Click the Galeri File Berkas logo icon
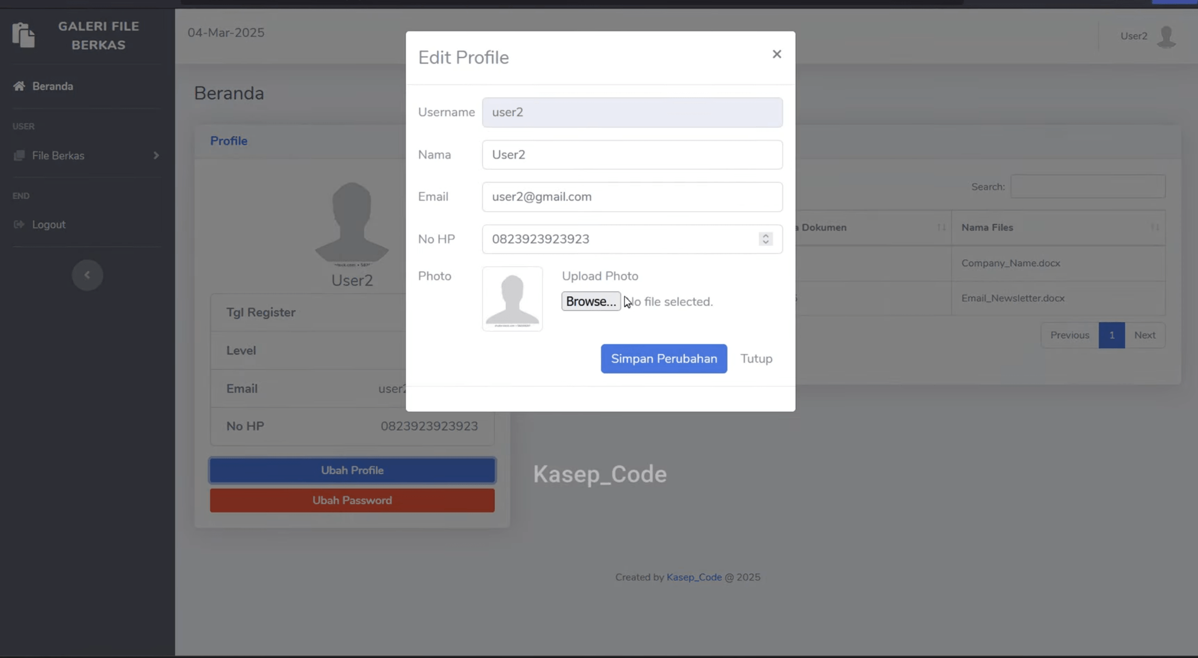Viewport: 1198px width, 658px height. [x=23, y=35]
